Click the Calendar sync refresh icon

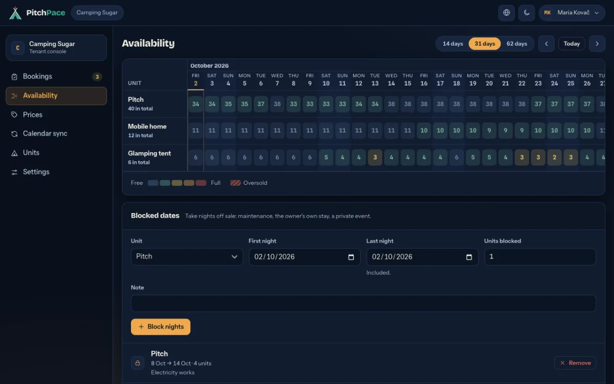(x=14, y=134)
